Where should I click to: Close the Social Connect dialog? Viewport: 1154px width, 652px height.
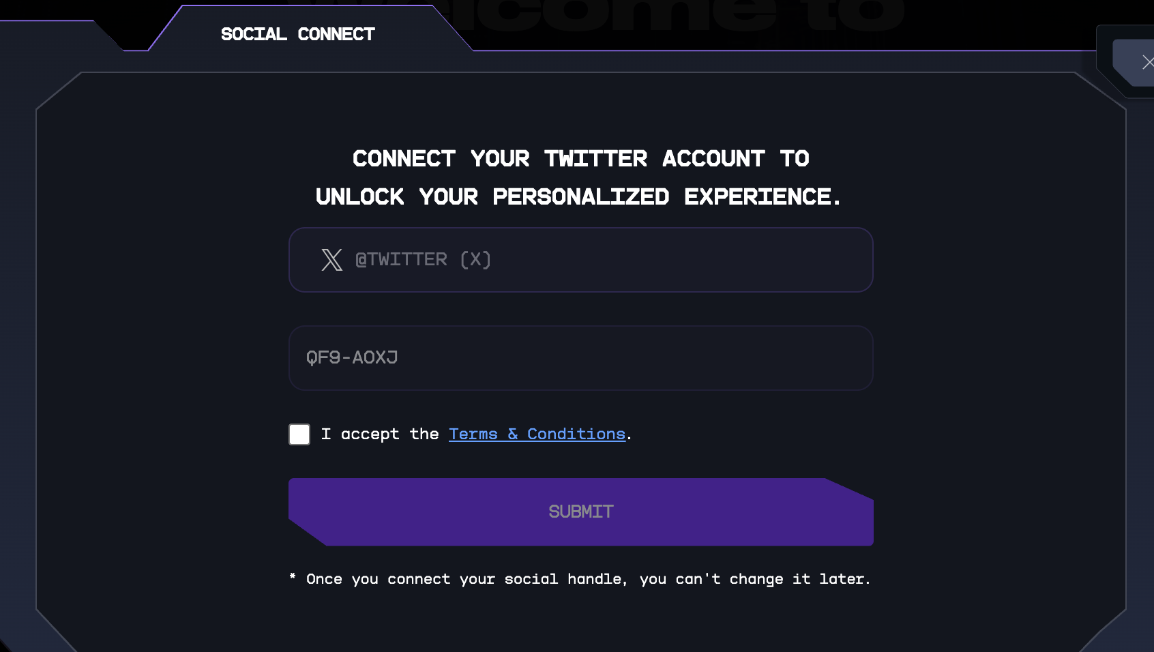(1146, 63)
